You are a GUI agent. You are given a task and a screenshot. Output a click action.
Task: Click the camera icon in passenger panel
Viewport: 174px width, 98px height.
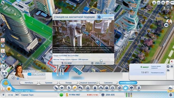pyautogui.click(x=168, y=70)
